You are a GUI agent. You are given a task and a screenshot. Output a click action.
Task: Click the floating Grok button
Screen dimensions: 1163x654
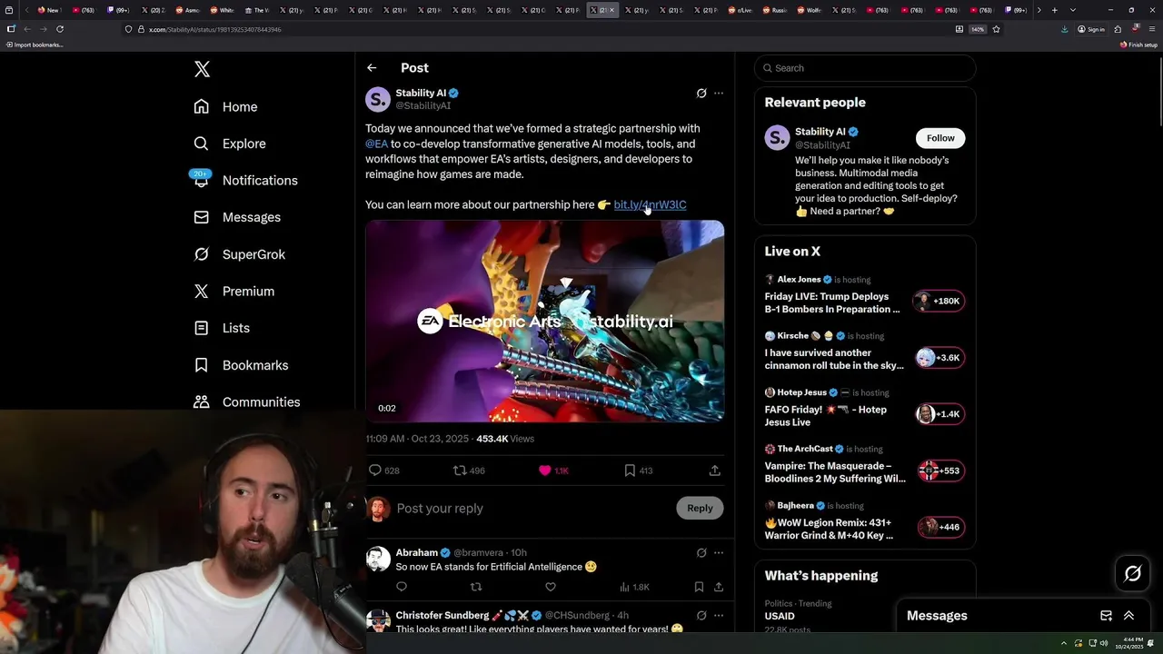point(1133,573)
